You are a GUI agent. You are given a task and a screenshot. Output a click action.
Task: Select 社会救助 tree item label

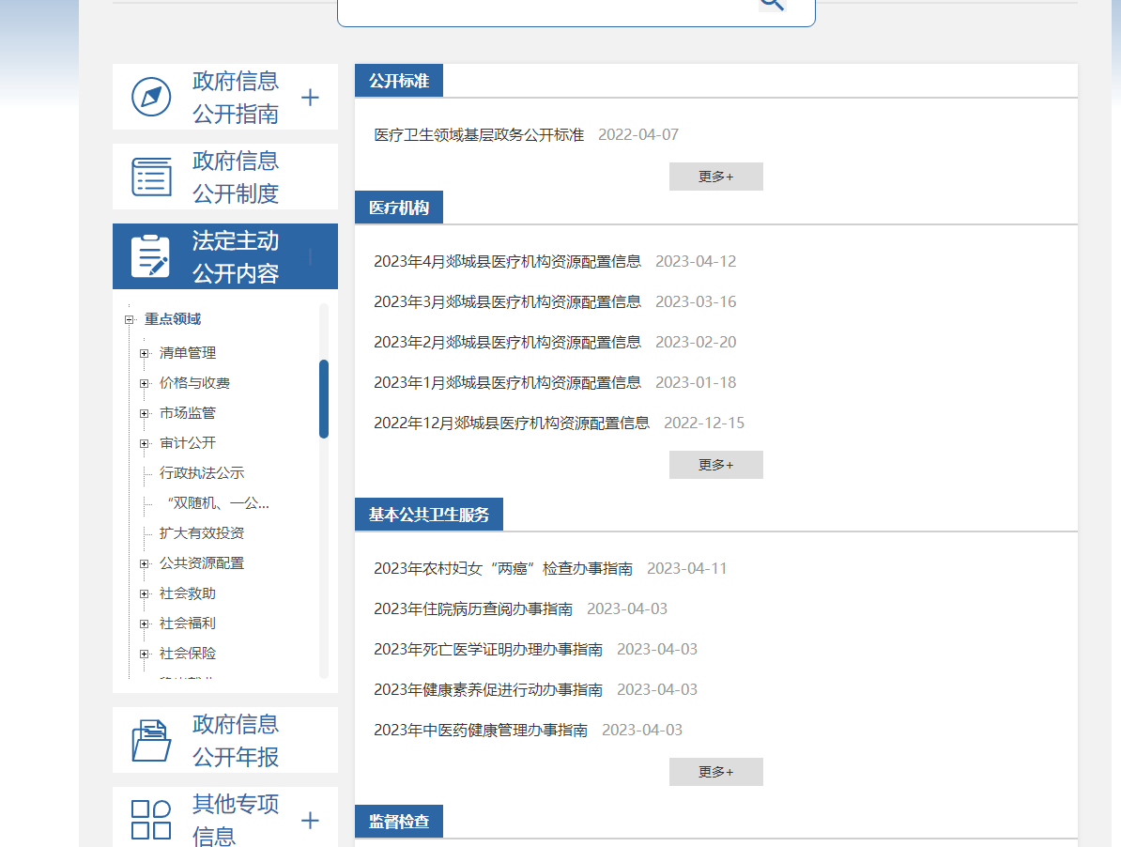(x=188, y=593)
